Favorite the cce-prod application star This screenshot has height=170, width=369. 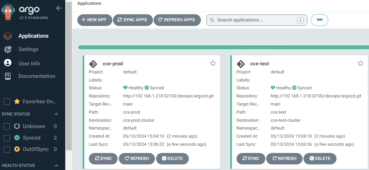coord(213,63)
